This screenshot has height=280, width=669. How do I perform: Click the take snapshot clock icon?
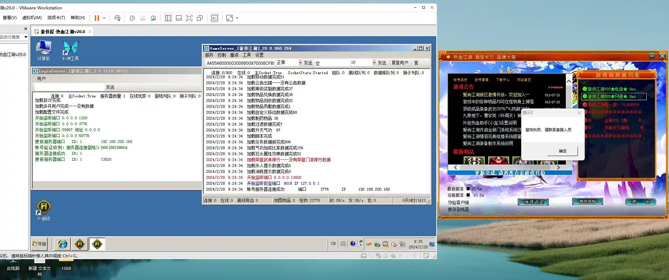tap(132, 18)
